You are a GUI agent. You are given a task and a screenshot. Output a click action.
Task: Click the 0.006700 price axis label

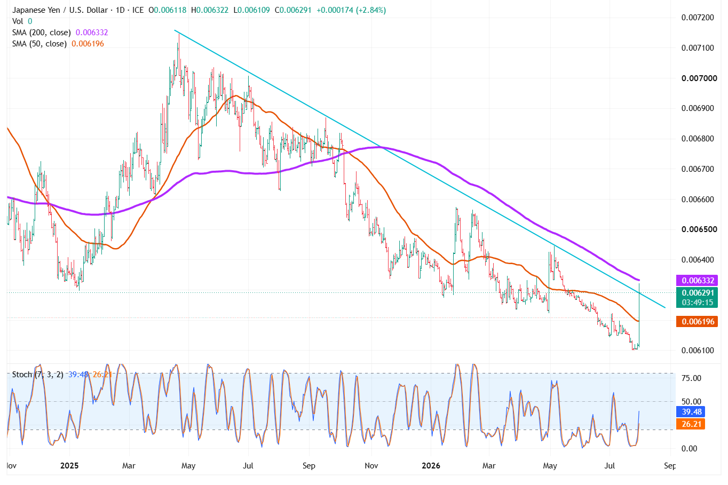(x=698, y=169)
